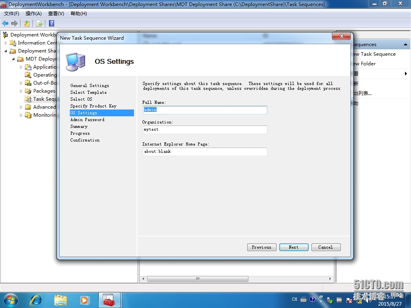Screen dimensions: 411x308
Task: Open the 查看(V) menu
Action: [56, 14]
